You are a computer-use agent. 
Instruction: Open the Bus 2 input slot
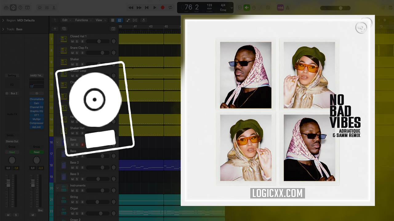[14, 93]
